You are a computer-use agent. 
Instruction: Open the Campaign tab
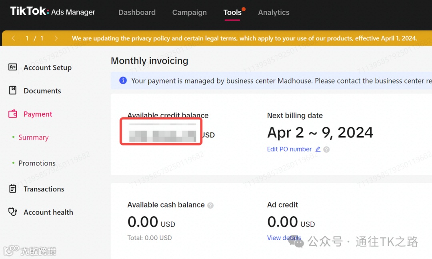[x=190, y=12]
